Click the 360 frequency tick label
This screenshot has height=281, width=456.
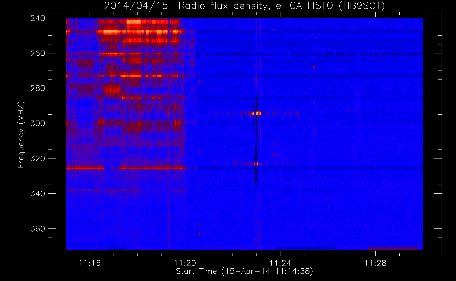point(38,229)
